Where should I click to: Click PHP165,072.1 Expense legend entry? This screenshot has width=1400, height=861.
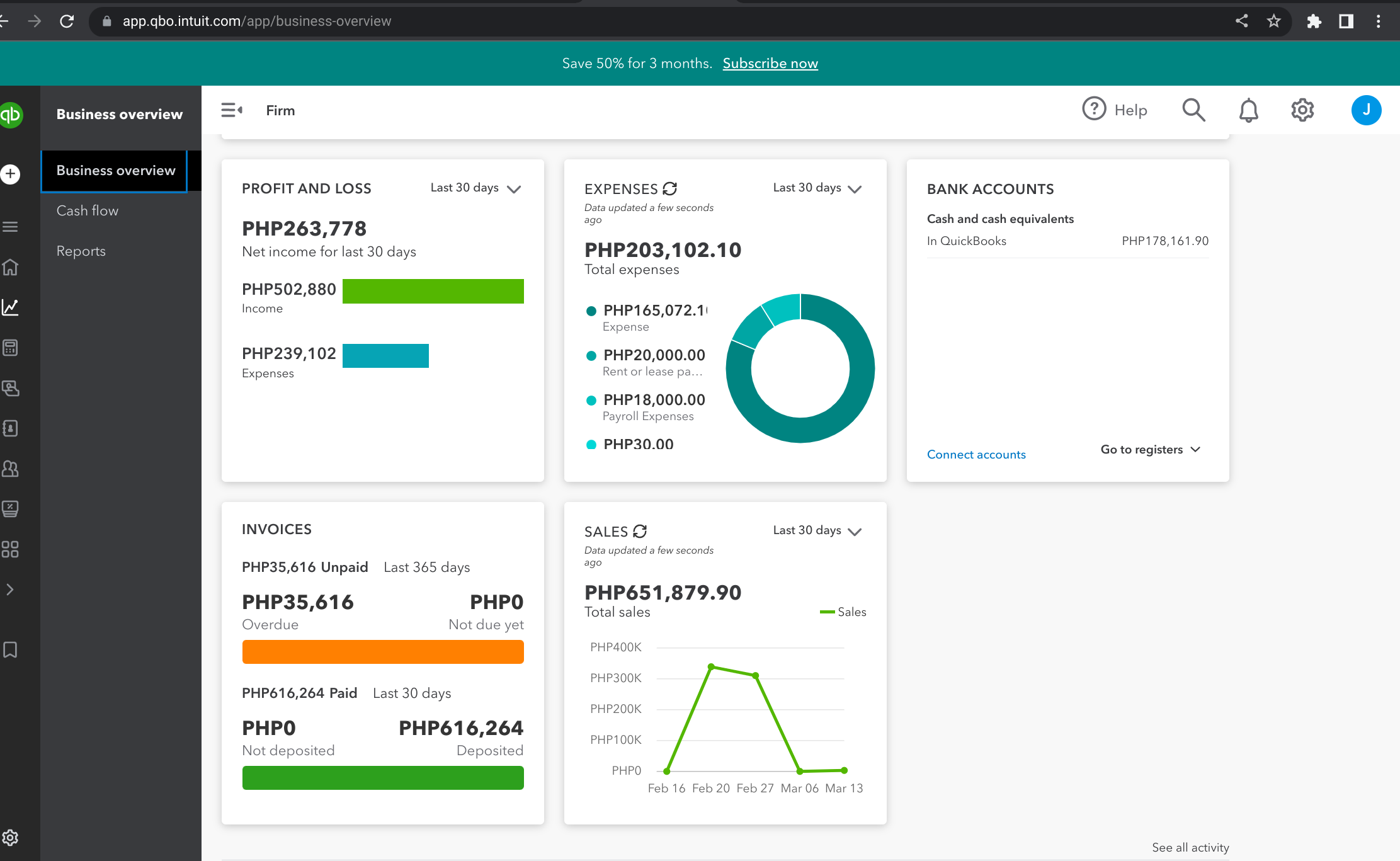click(x=647, y=317)
